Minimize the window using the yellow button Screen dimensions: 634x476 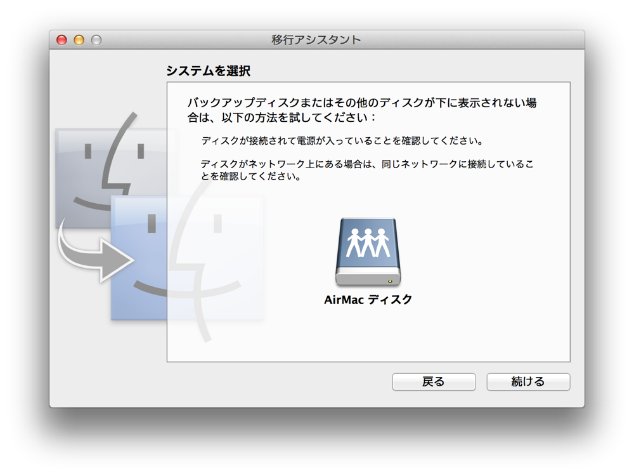pos(79,39)
